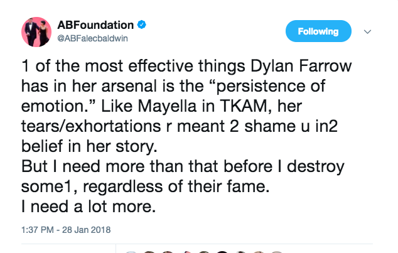Screen dimensions: 398x253
Task: Click the tweet line 'I need a lot more.'
Action: pos(89,207)
